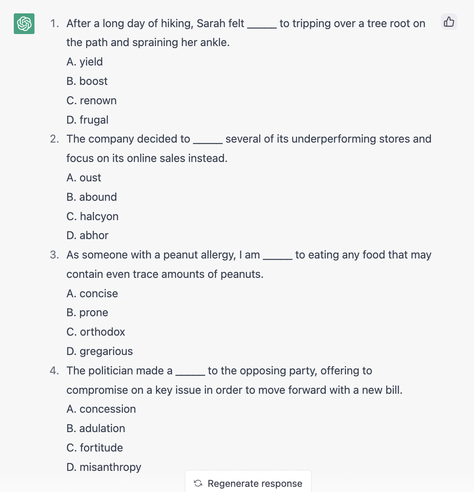Click answer option "A. oust"
This screenshot has width=474, height=492.
click(x=84, y=177)
